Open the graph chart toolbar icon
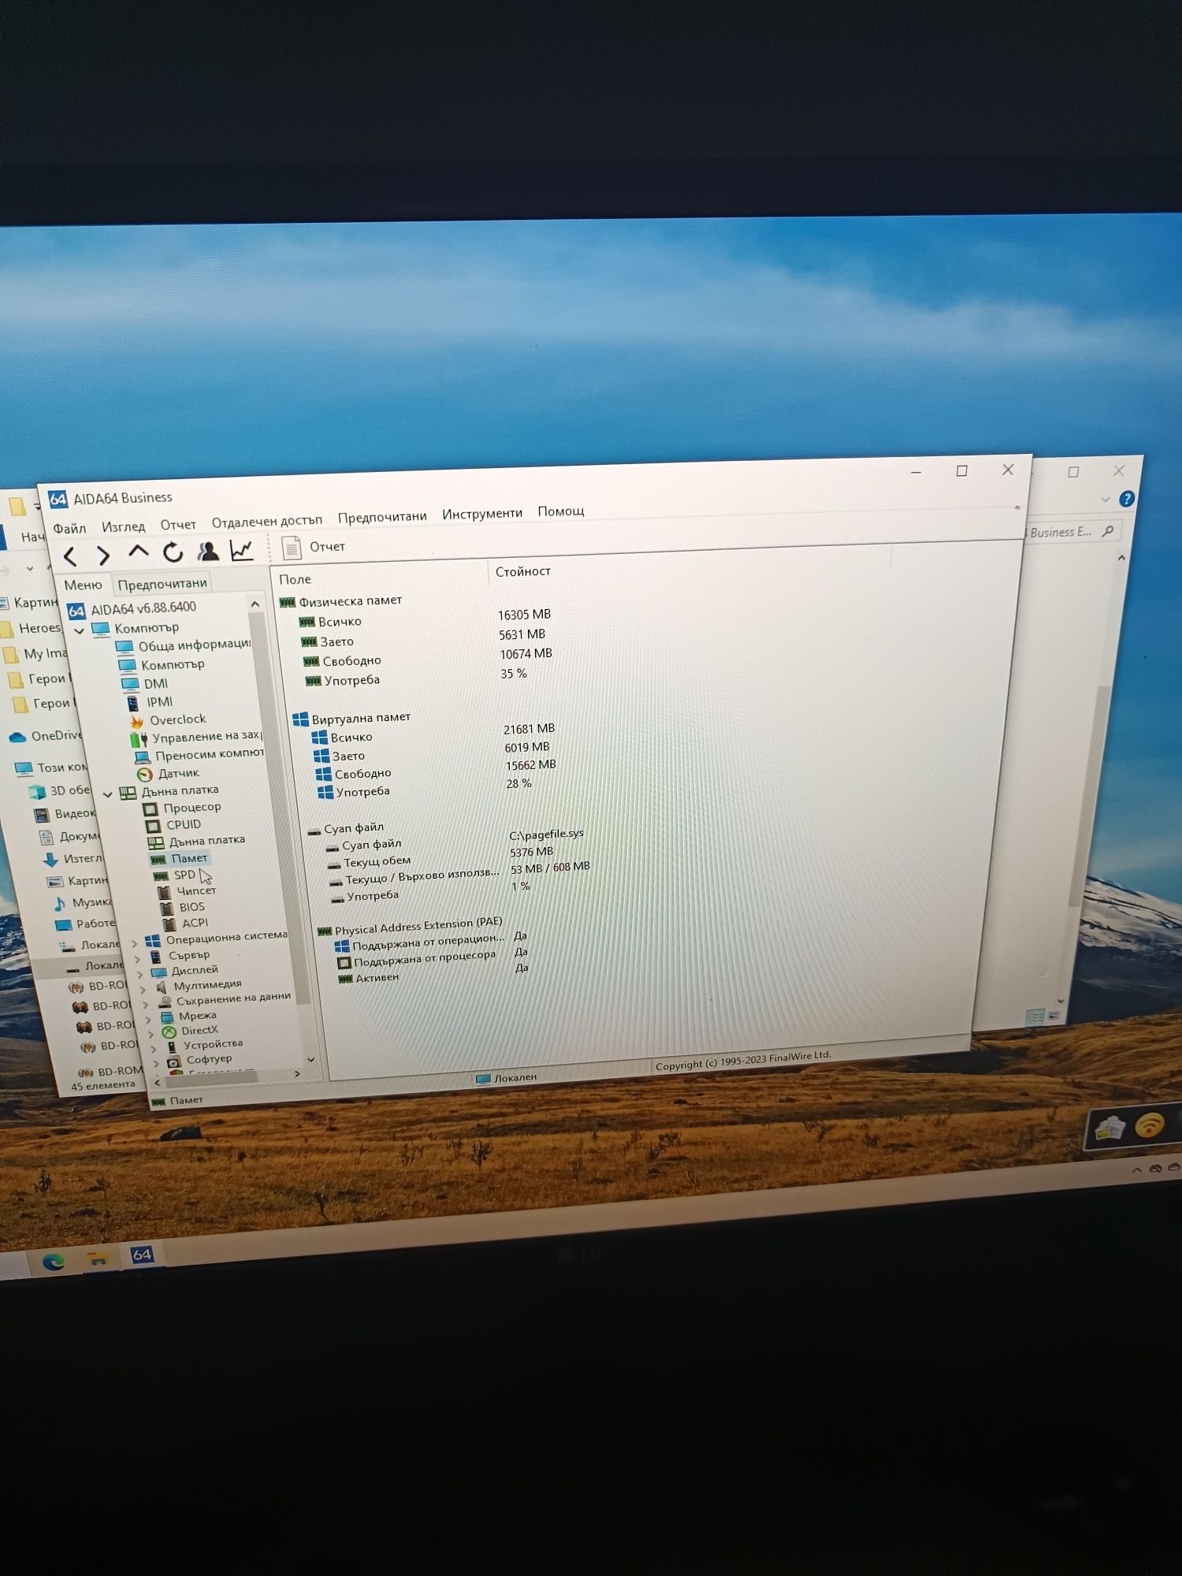The width and height of the screenshot is (1182, 1576). tap(242, 550)
